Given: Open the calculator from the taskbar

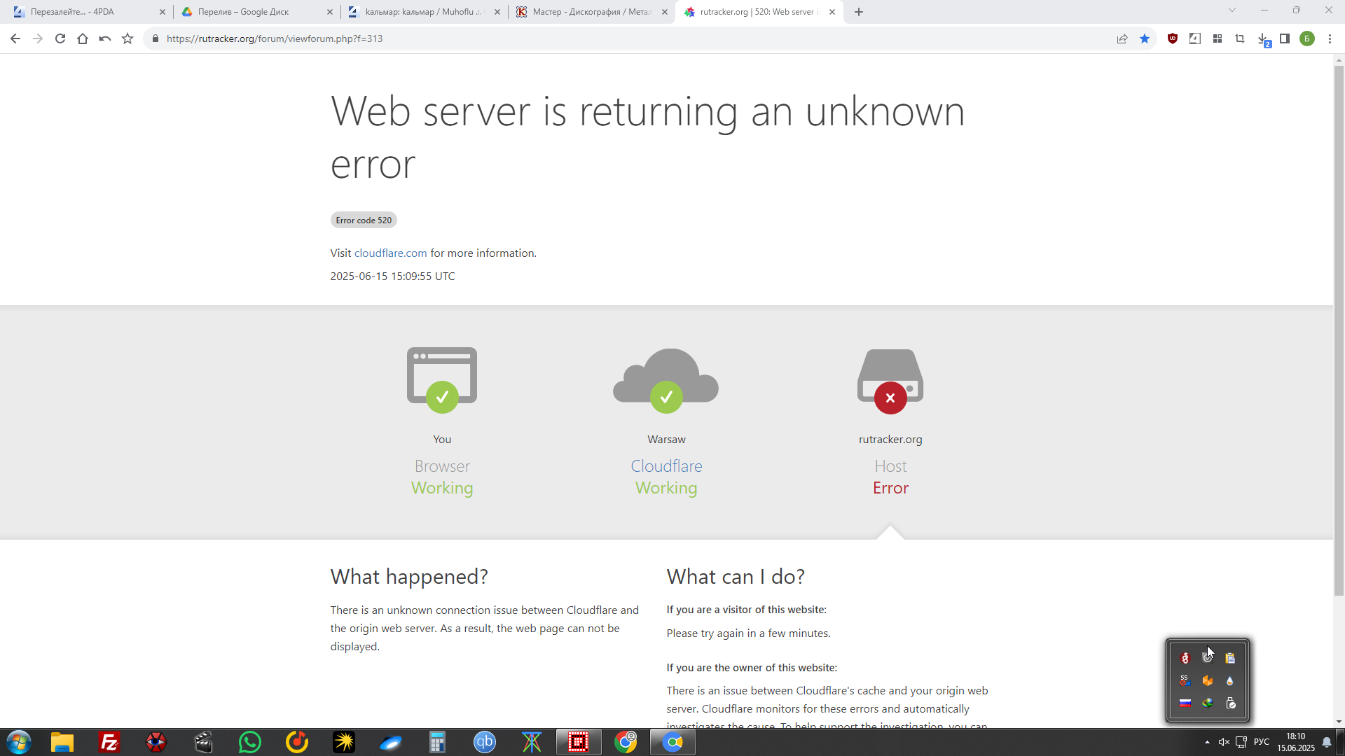Looking at the screenshot, I should pos(438,742).
